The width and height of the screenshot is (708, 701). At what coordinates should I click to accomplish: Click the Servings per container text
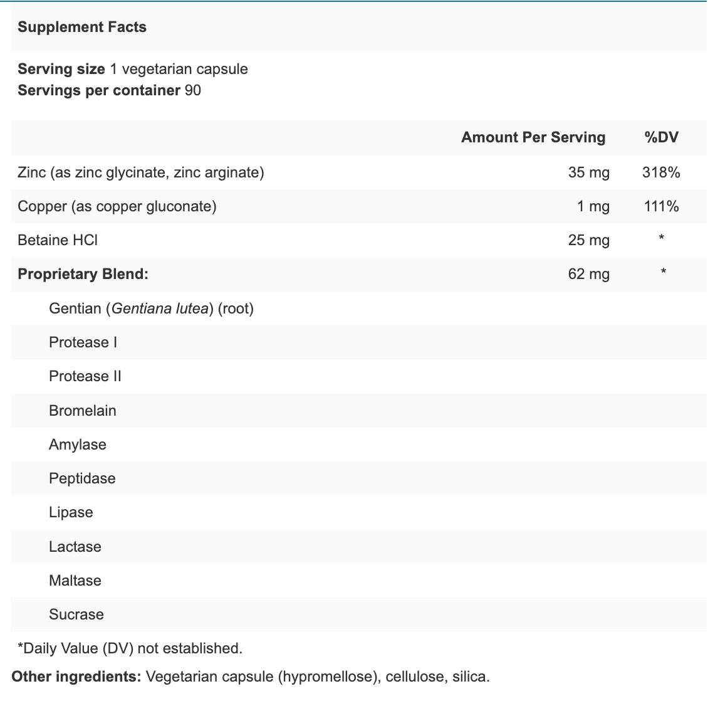point(109,90)
